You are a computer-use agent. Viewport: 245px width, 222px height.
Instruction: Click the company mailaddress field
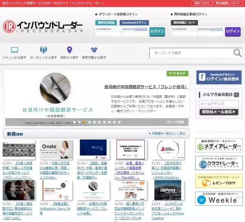184,34
